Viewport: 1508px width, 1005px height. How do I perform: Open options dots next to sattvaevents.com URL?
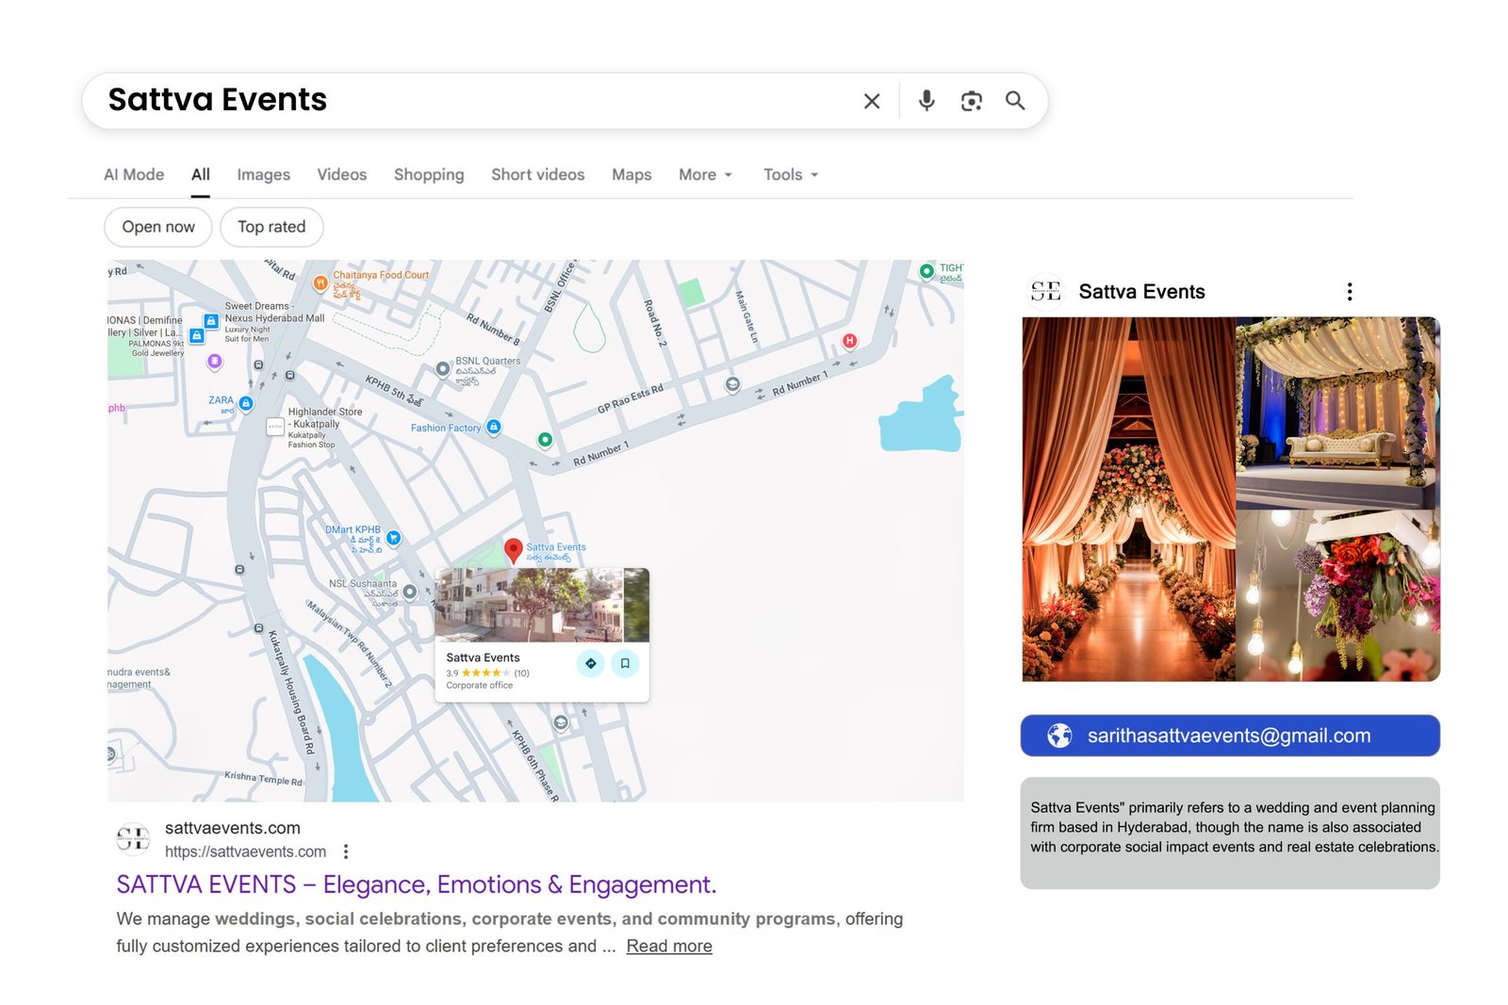tap(346, 851)
